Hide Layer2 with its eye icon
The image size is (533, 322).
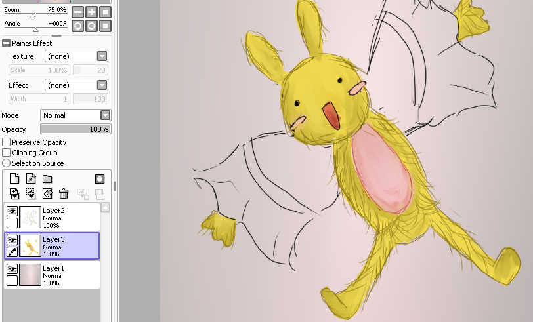[x=12, y=212]
